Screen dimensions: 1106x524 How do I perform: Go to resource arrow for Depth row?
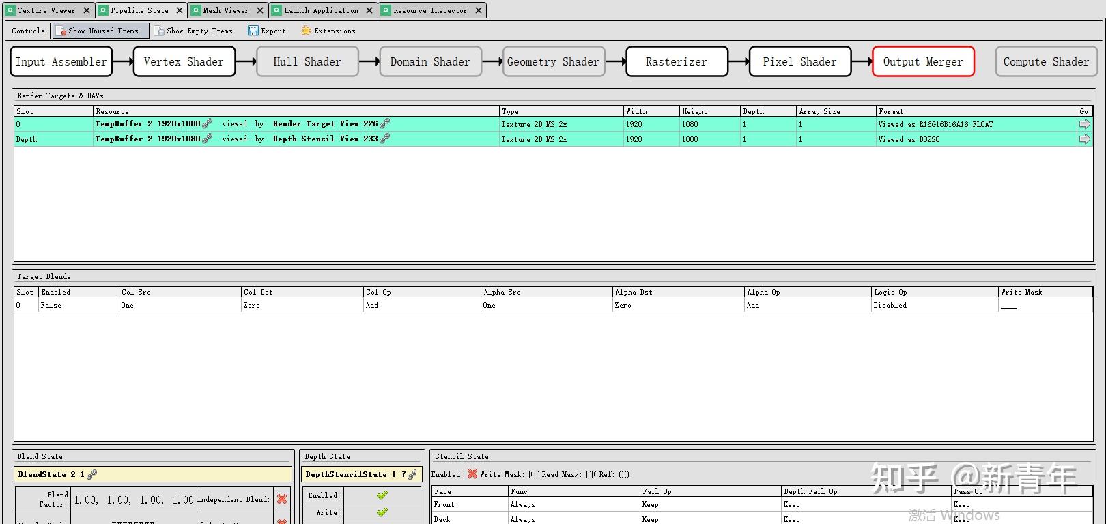pos(1084,139)
